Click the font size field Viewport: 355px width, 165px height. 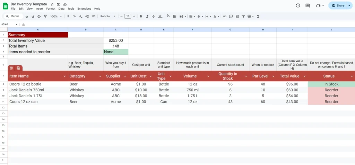click(x=128, y=16)
